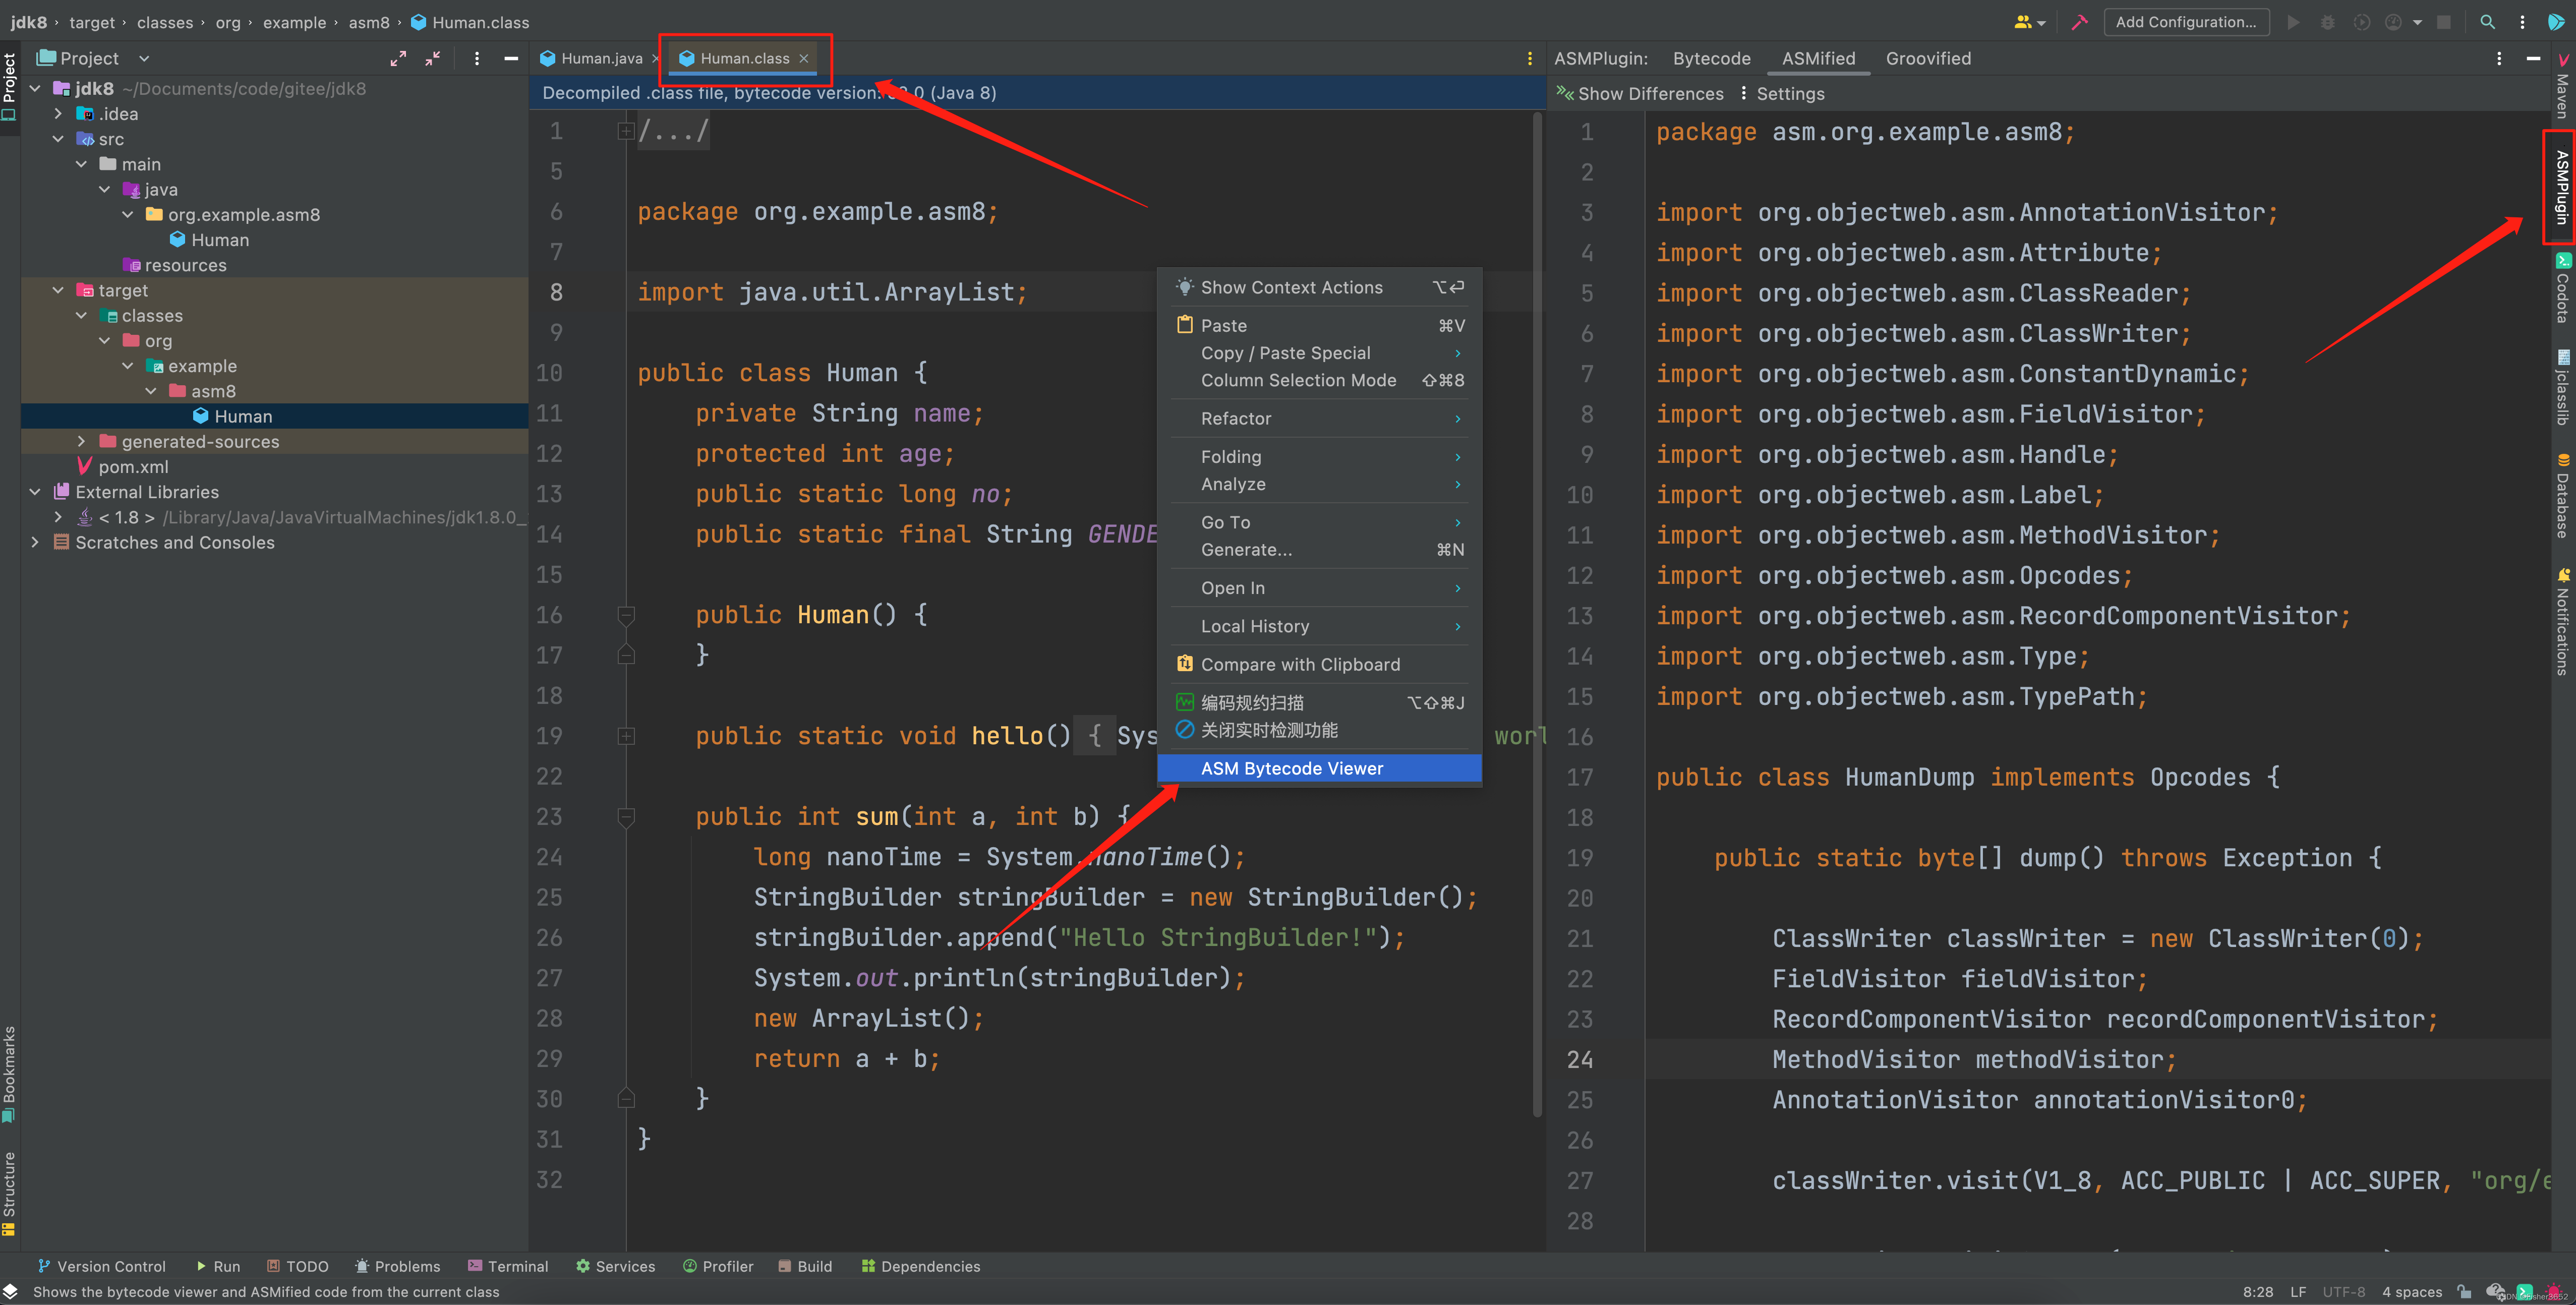Select ASM Bytecode Viewer menu item

coord(1292,768)
